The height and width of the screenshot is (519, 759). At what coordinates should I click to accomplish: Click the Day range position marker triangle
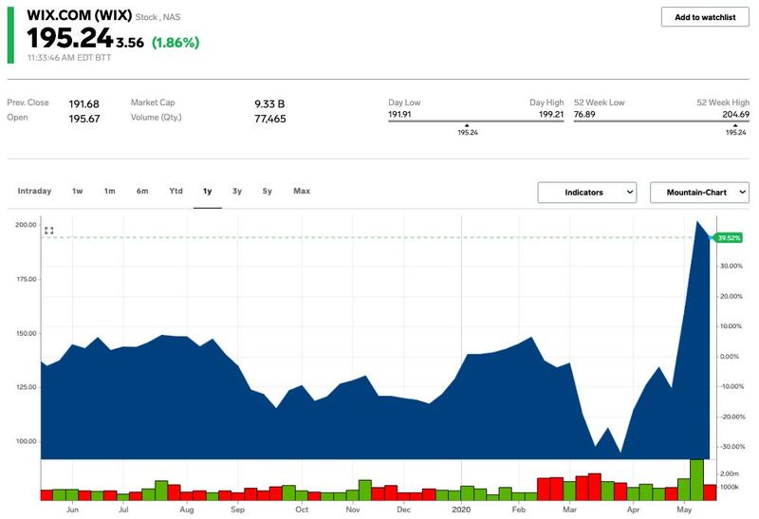click(467, 123)
